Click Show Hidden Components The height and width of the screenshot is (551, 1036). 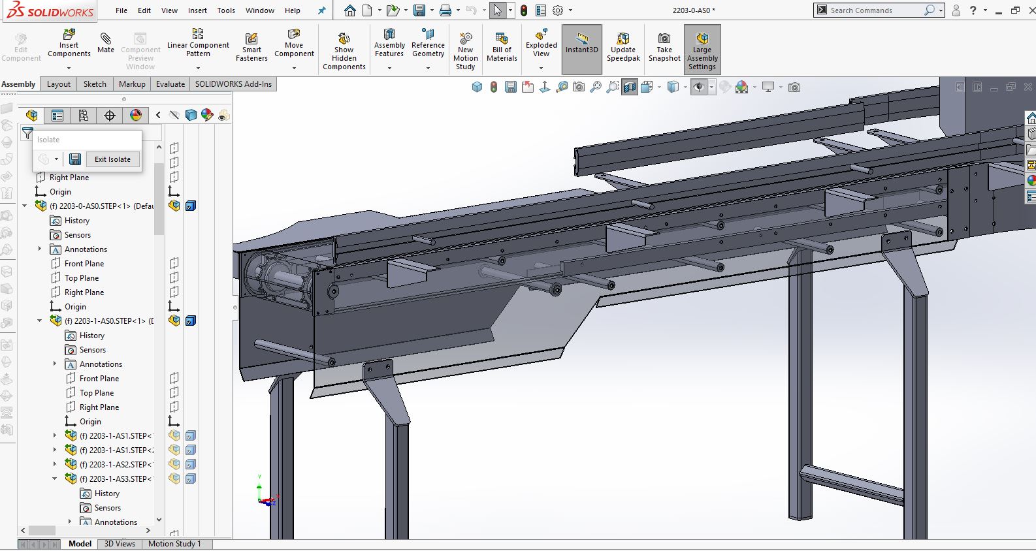point(344,52)
